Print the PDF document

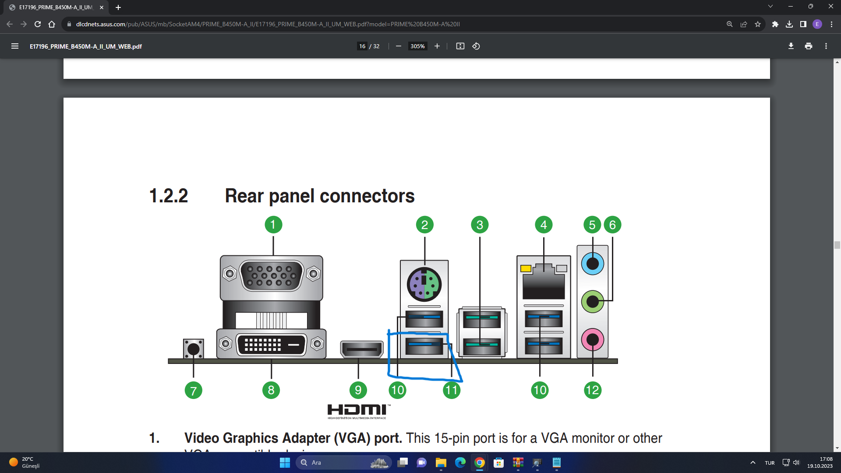point(809,46)
